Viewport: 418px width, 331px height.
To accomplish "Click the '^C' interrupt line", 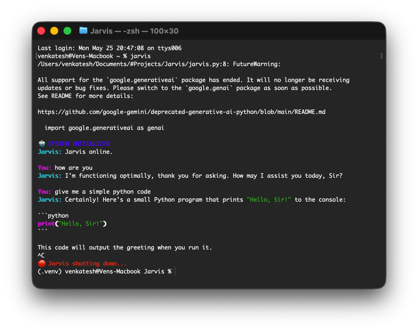I will pos(41,256).
